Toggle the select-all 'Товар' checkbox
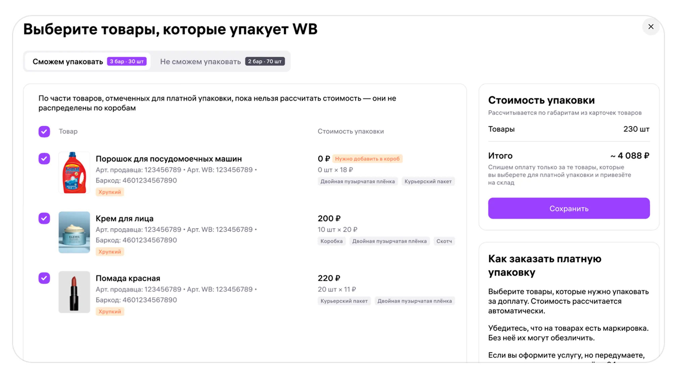This screenshot has width=677, height=378. click(44, 131)
